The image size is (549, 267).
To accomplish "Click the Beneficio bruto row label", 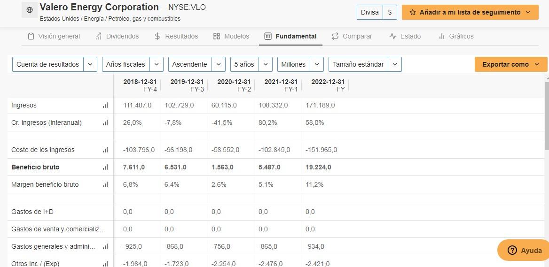I will click(35, 167).
